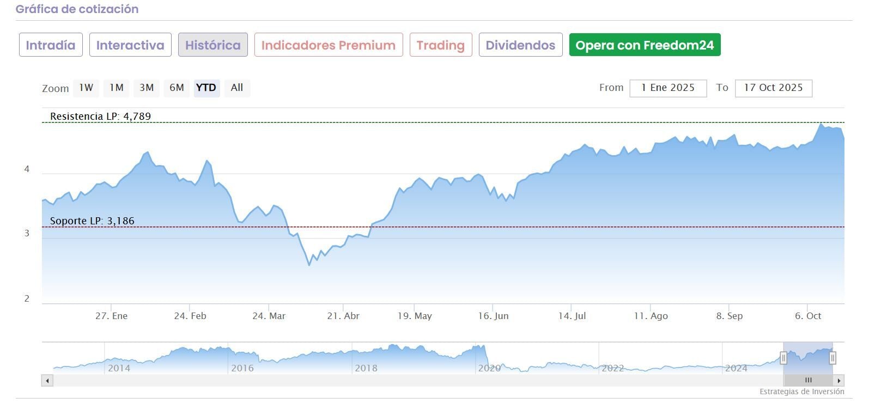Zoom chart to All data

tap(237, 88)
